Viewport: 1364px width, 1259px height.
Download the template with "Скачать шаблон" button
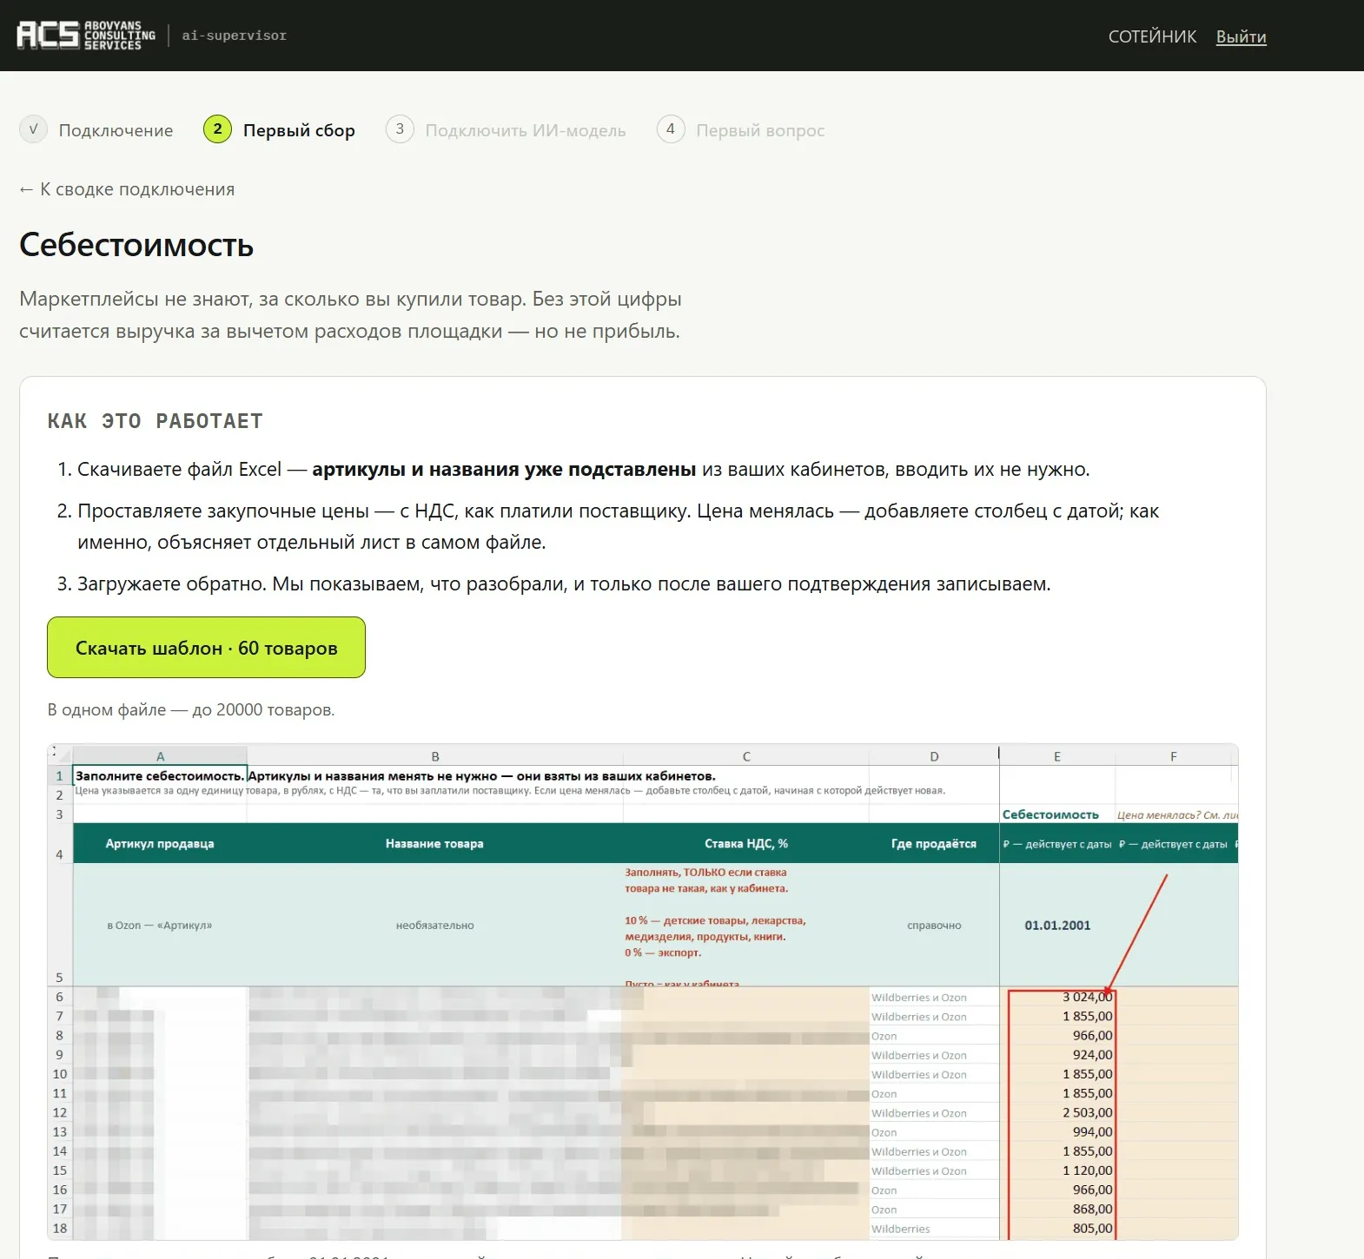[x=206, y=648]
